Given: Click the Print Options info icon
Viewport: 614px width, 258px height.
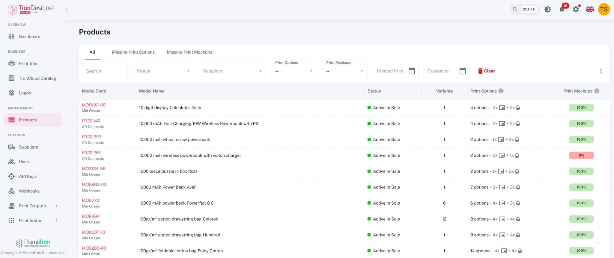Looking at the screenshot, I should (x=501, y=91).
